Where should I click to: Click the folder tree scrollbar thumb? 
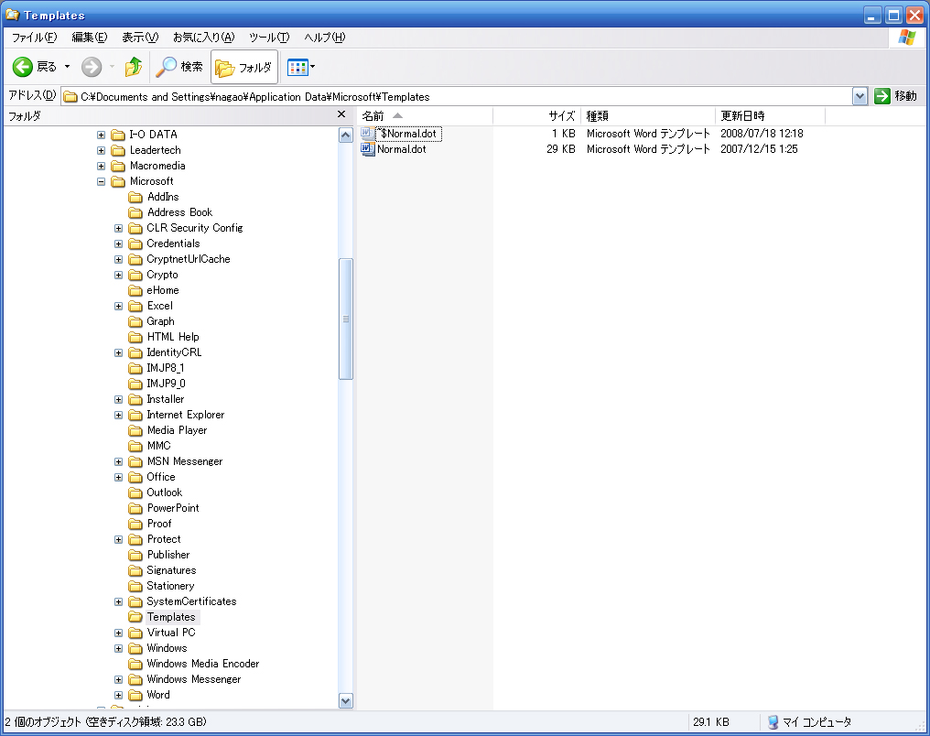click(x=346, y=319)
